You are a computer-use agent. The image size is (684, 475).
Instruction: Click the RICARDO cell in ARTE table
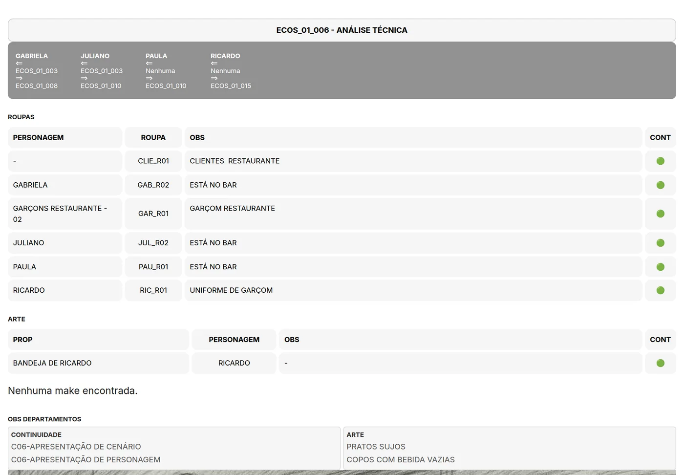(x=234, y=363)
